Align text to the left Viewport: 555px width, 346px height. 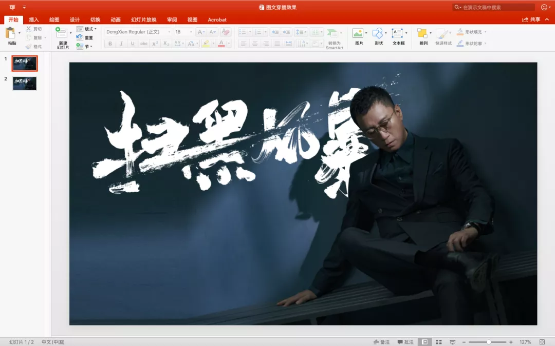[x=244, y=44]
